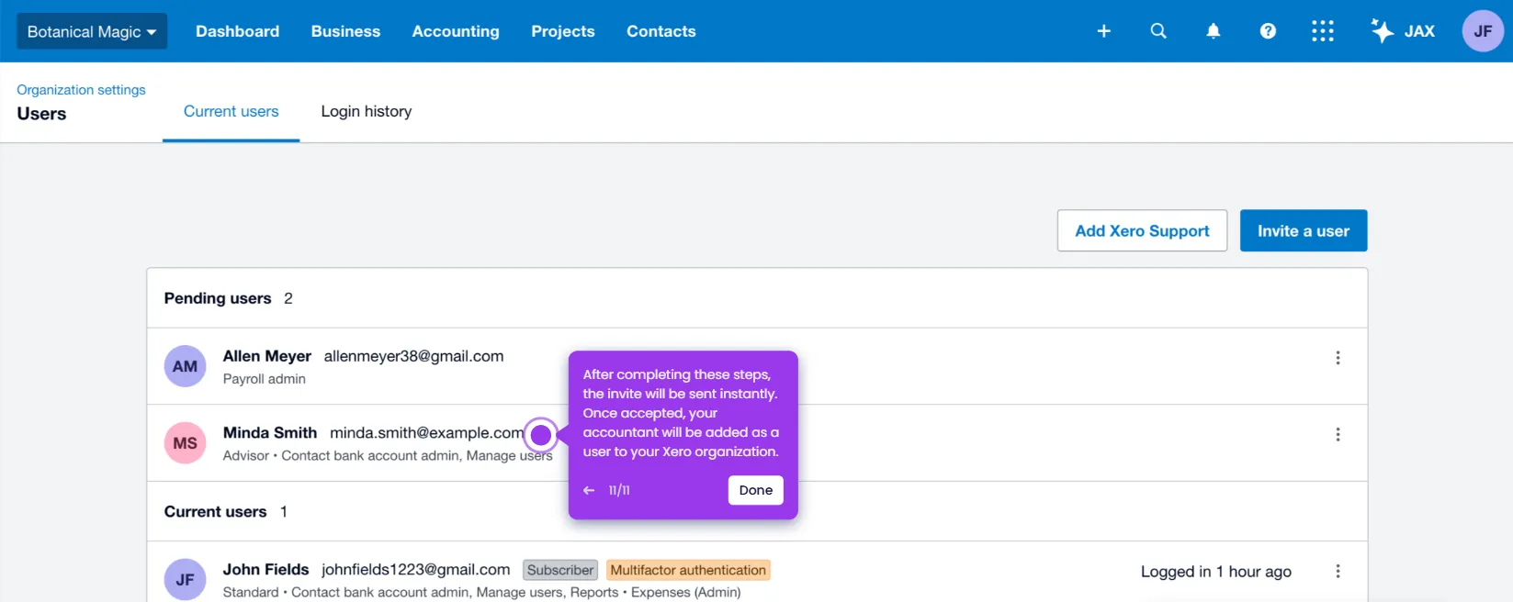Click the purple tour hotspot beacon
This screenshot has width=1513, height=602.
point(541,434)
